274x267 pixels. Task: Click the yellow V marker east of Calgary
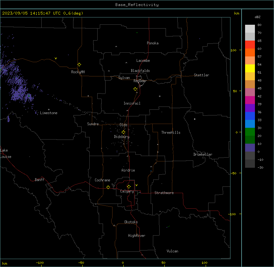[x=136, y=185]
